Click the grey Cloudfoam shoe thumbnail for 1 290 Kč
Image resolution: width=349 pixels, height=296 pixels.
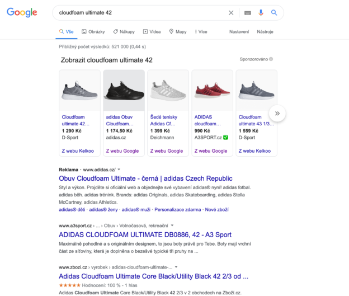pos(79,91)
